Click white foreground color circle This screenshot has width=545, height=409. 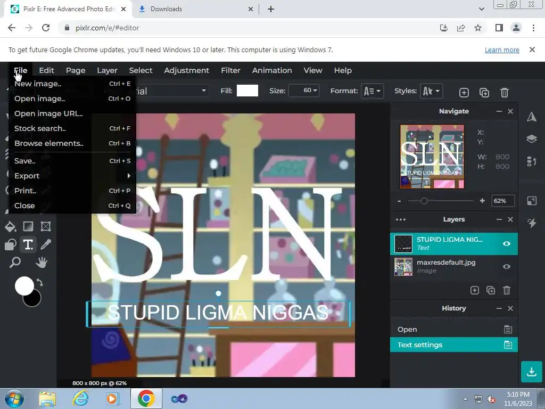pyautogui.click(x=24, y=286)
